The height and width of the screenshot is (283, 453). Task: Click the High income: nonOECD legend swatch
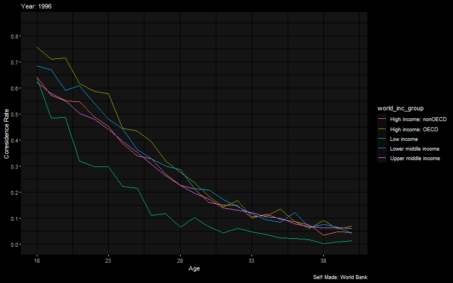pos(382,119)
